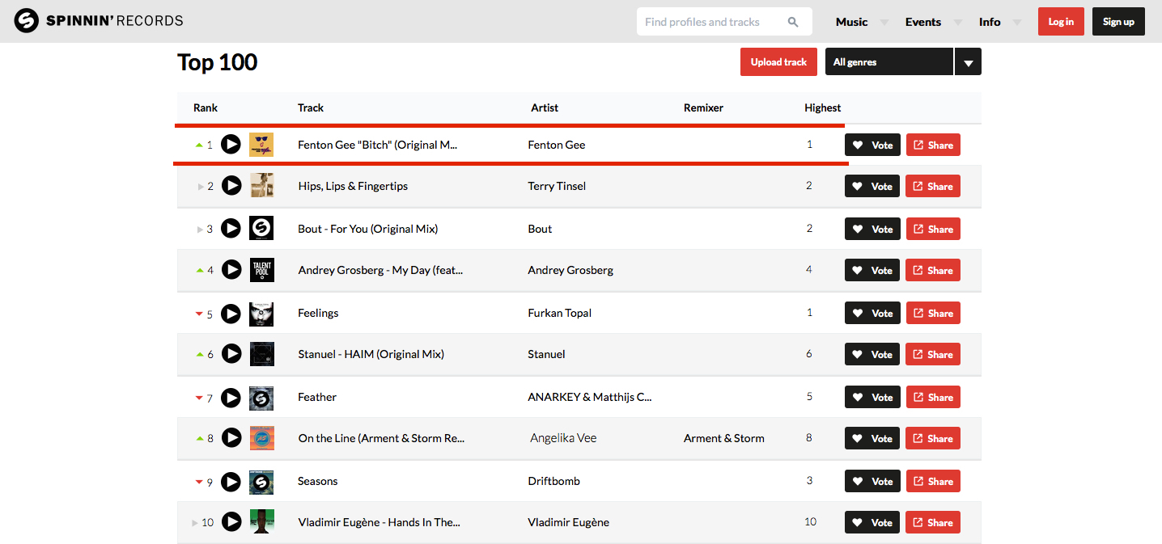The height and width of the screenshot is (544, 1162).
Task: Play the Fenton Gee "Bitch" track
Action: (x=231, y=145)
